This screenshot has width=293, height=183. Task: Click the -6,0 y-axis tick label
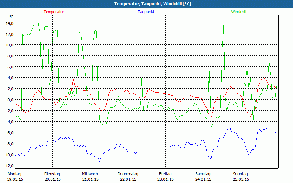click(9, 132)
